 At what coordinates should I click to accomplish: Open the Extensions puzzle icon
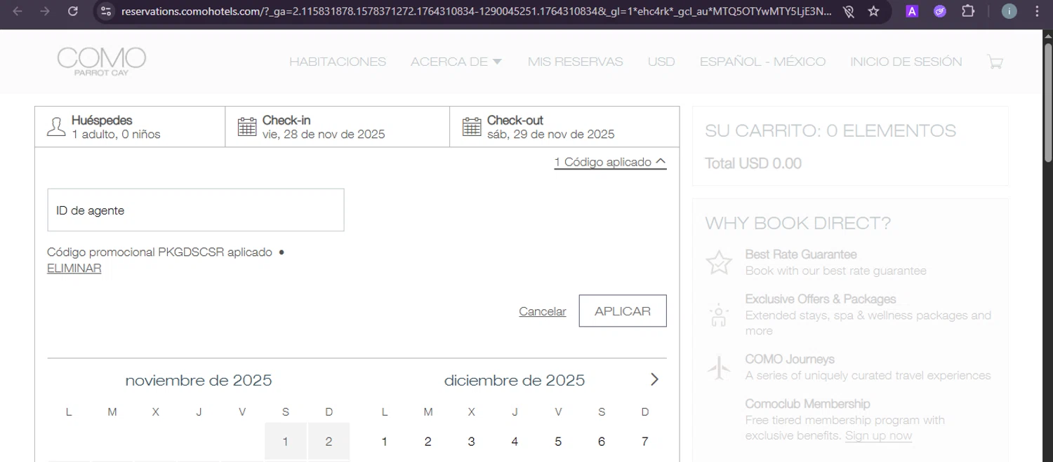coord(968,11)
